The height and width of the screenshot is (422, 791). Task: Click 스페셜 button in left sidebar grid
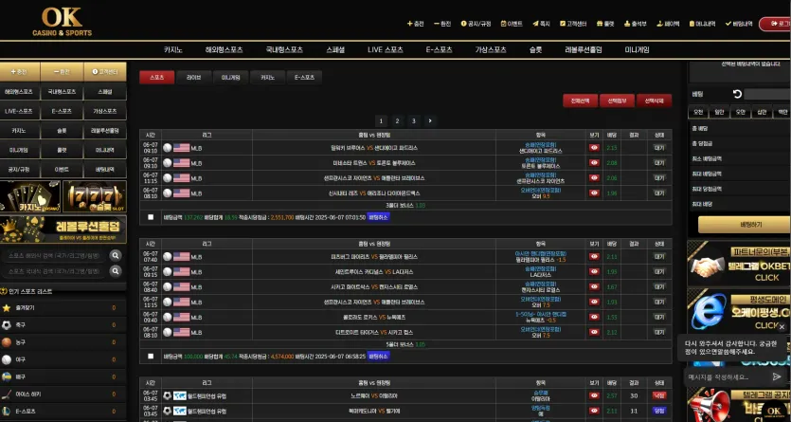click(x=105, y=92)
